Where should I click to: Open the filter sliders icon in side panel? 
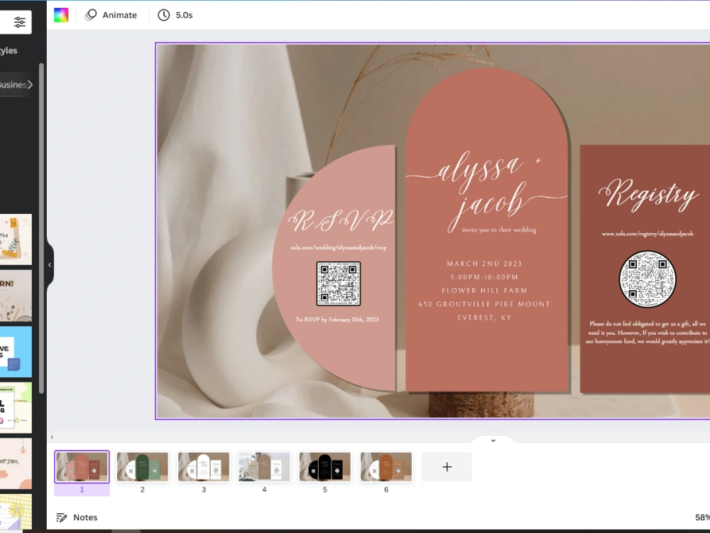19,22
